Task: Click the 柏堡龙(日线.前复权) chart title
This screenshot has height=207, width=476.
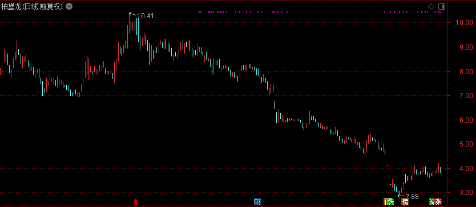Action: click(x=32, y=6)
